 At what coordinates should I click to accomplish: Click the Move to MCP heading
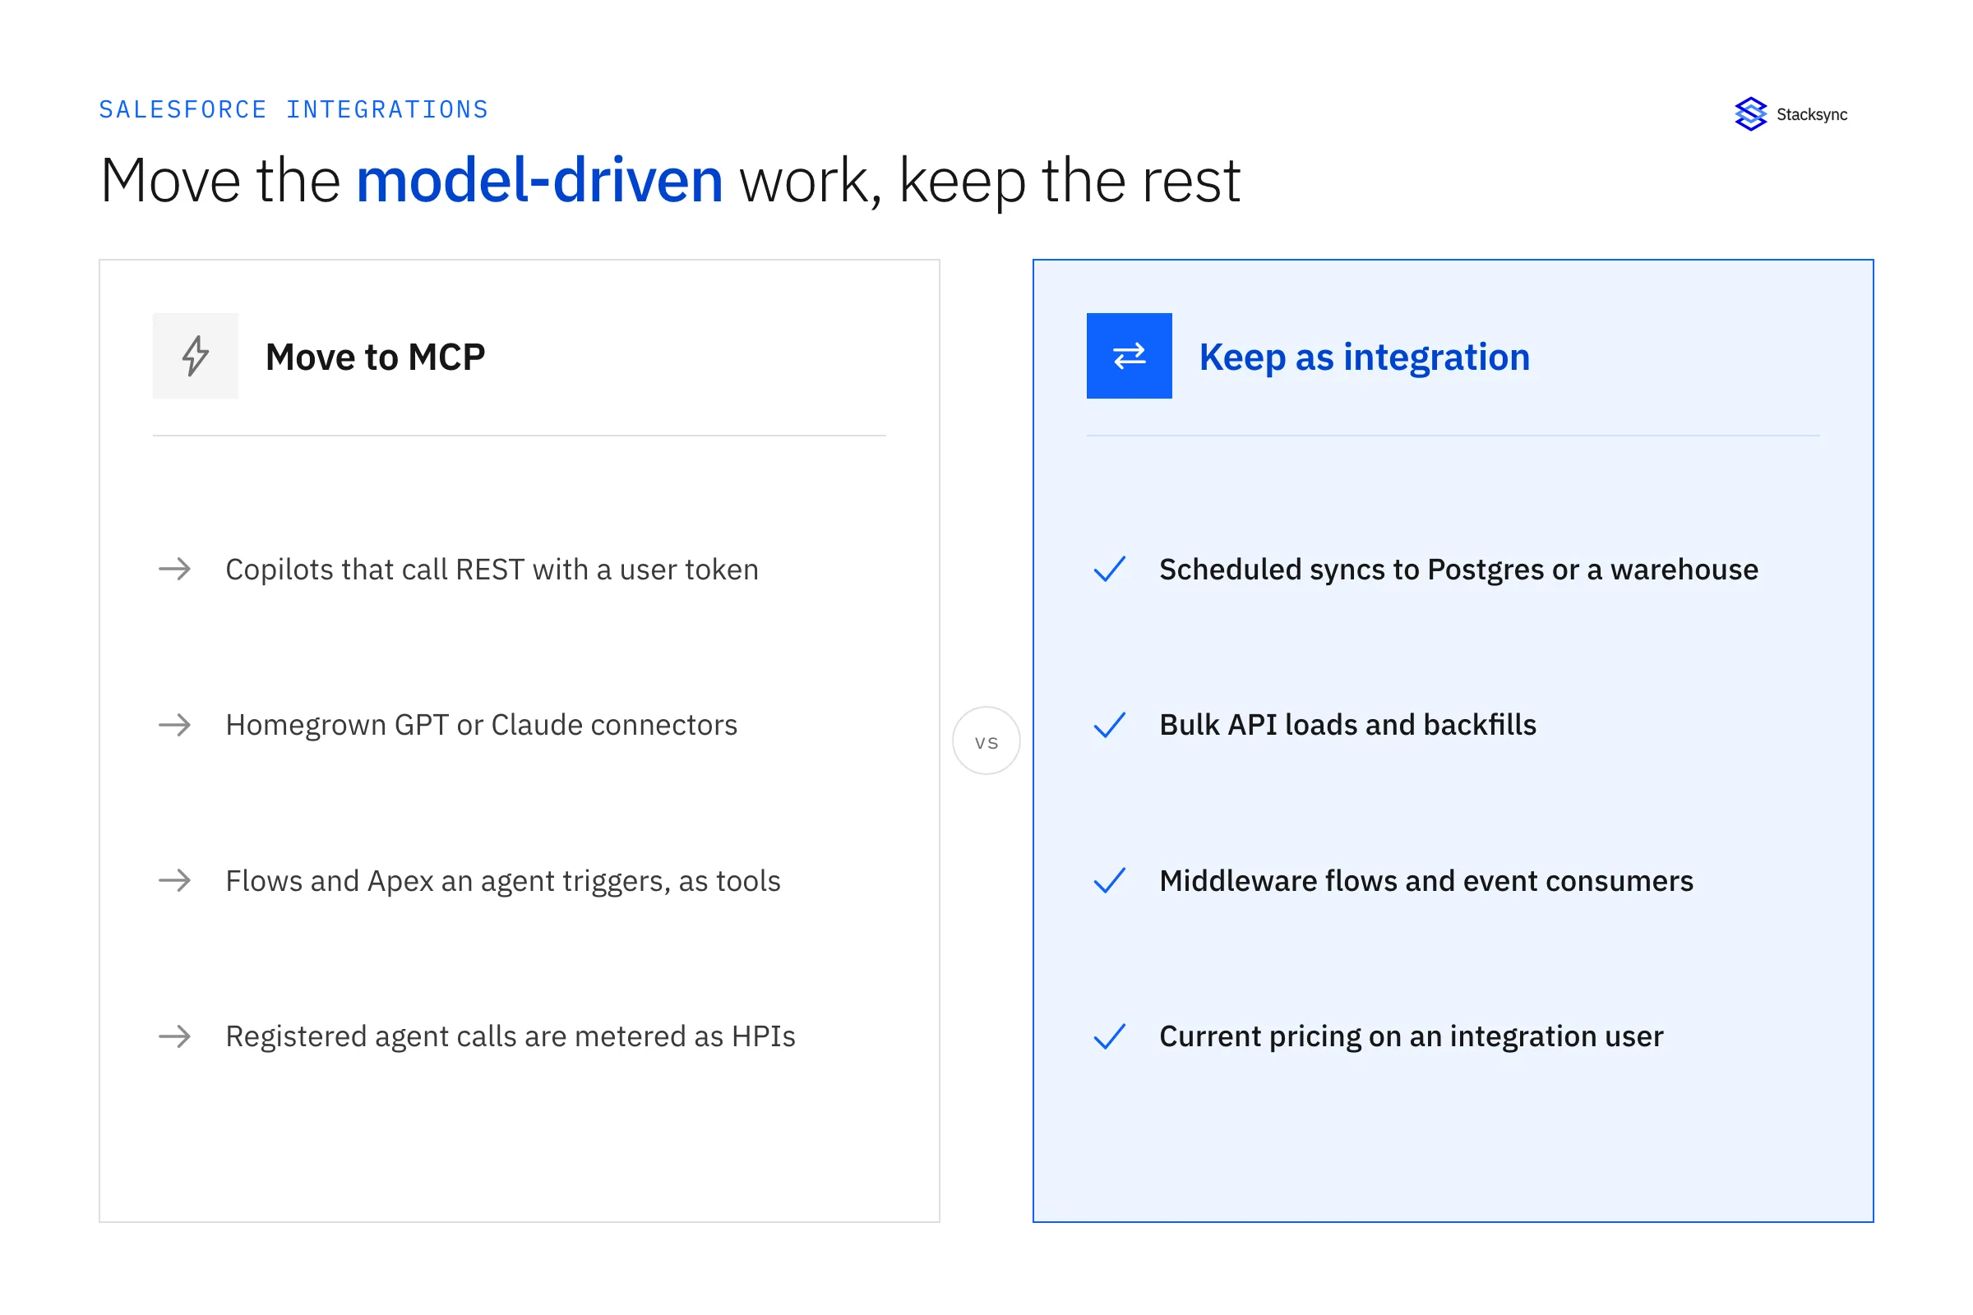click(x=375, y=358)
